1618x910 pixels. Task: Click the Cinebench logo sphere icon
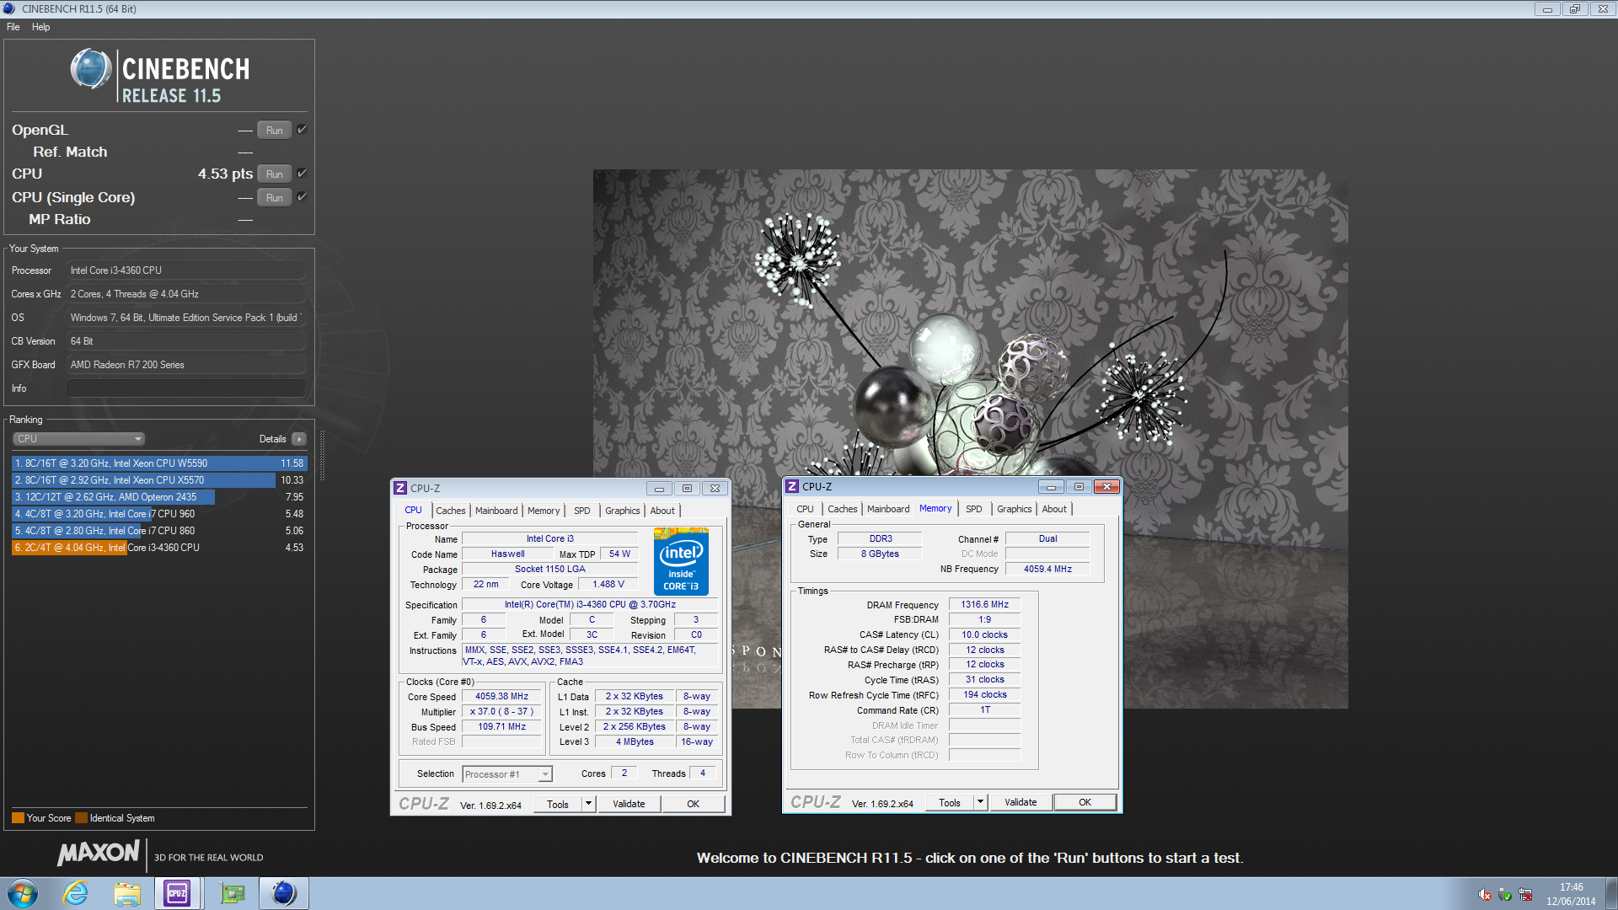point(90,69)
